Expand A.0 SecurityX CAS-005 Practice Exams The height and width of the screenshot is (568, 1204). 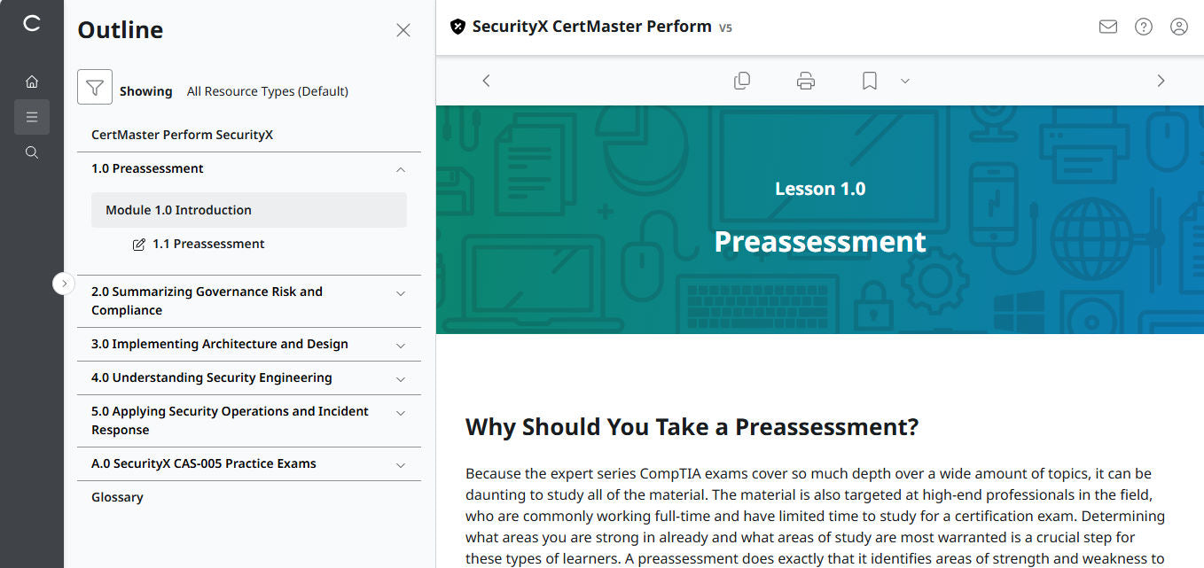coord(400,463)
